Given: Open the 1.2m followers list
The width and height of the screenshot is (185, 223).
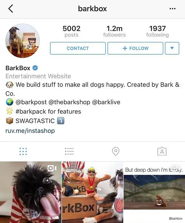Looking at the screenshot, I should (114, 31).
